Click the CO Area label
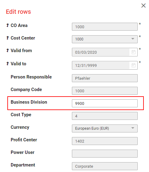Viewport: 149px width, 172px height. [19, 25]
